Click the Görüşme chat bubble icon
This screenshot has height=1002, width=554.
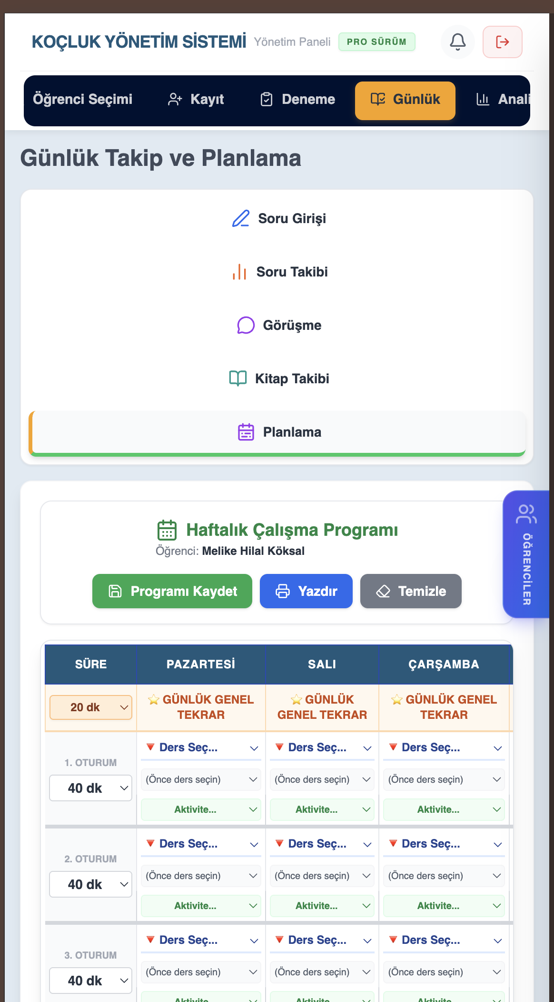pyautogui.click(x=246, y=326)
